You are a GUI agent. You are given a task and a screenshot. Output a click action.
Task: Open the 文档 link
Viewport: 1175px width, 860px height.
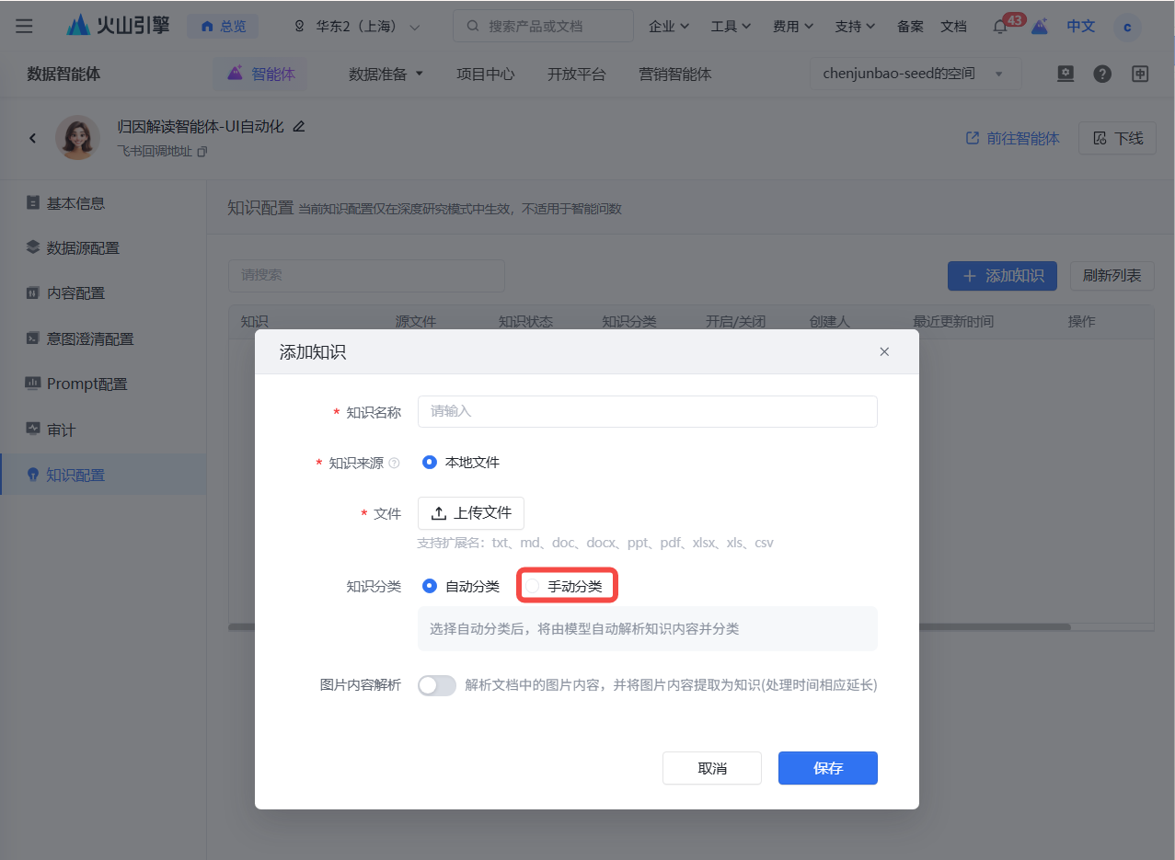click(x=953, y=27)
